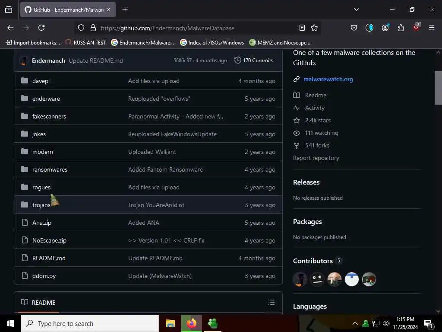Click the 'Type here to search' taskbar box
Viewport: 442px width, 332px height.
[90, 323]
